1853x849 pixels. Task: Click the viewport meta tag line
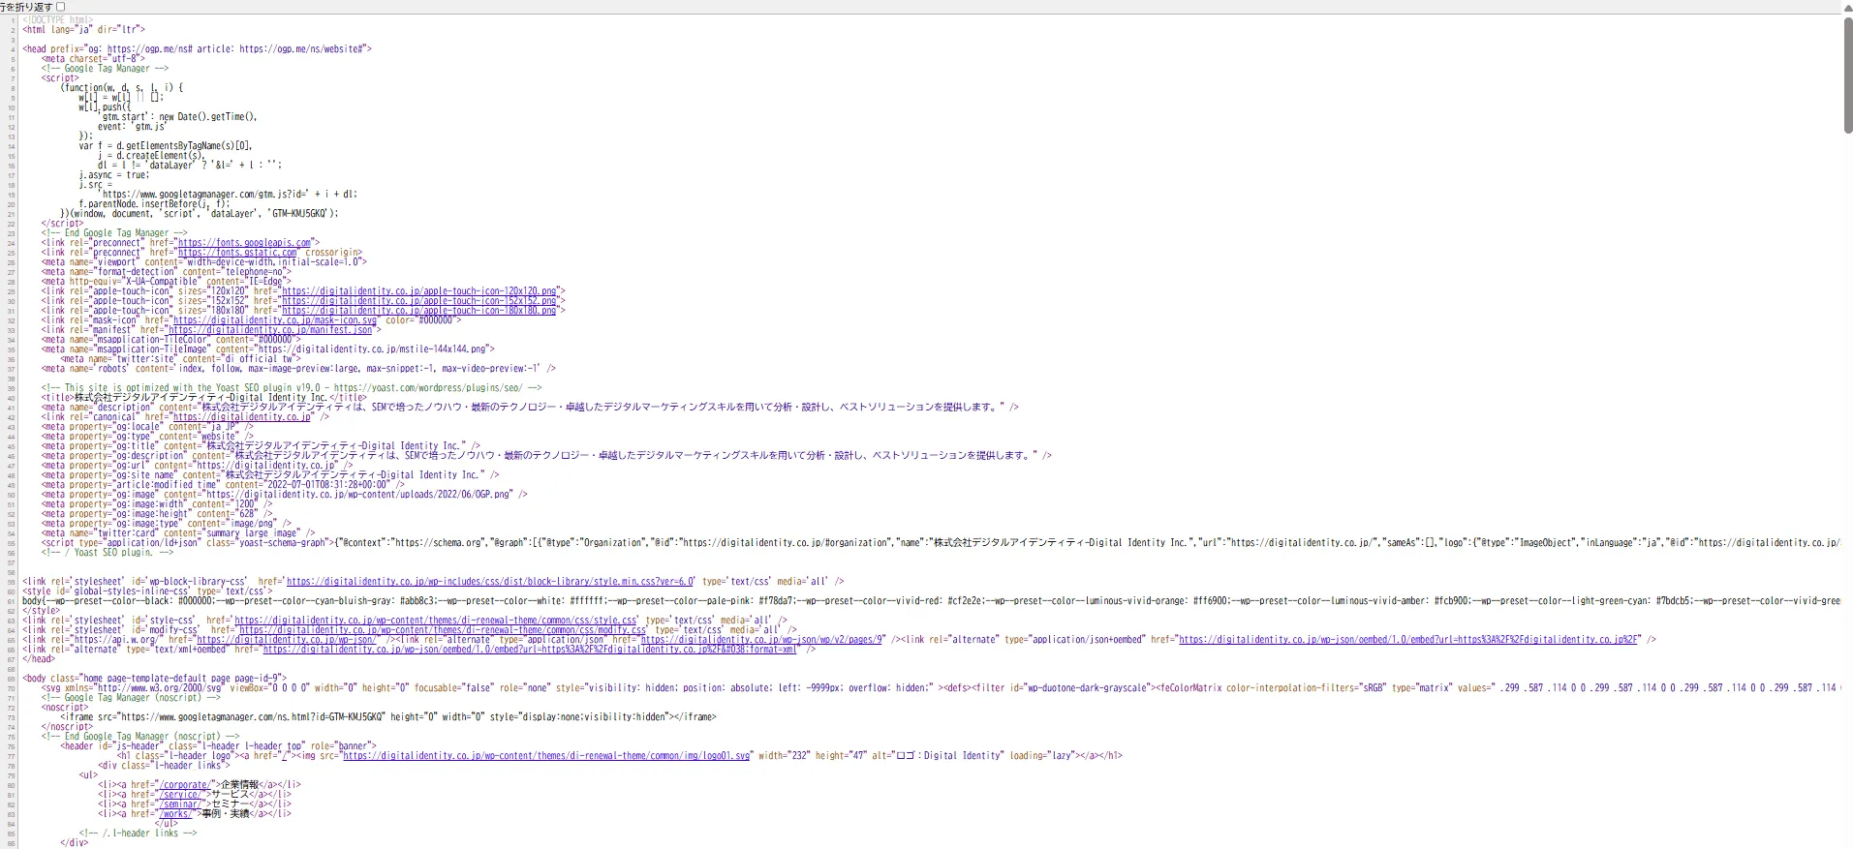(204, 262)
